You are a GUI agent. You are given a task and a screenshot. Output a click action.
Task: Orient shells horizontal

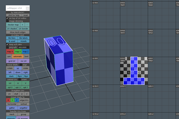tap(12, 104)
